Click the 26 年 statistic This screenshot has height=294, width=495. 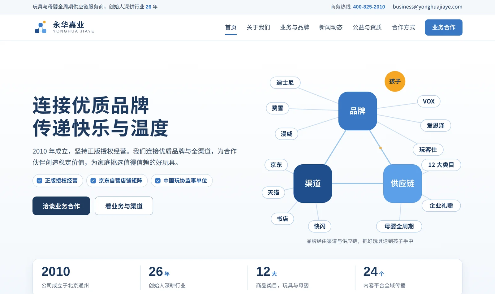click(x=159, y=272)
